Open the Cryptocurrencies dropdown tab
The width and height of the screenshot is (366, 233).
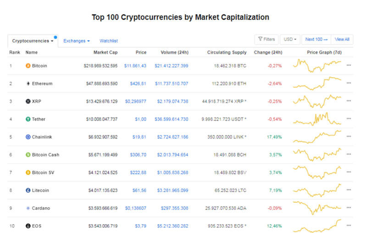[33, 41]
